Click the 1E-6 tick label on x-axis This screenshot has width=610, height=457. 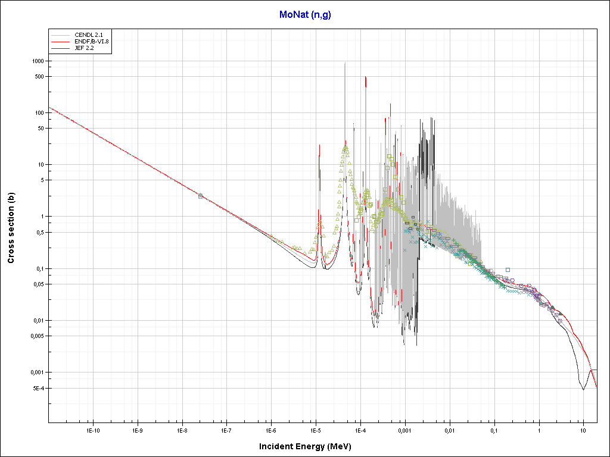[271, 429]
